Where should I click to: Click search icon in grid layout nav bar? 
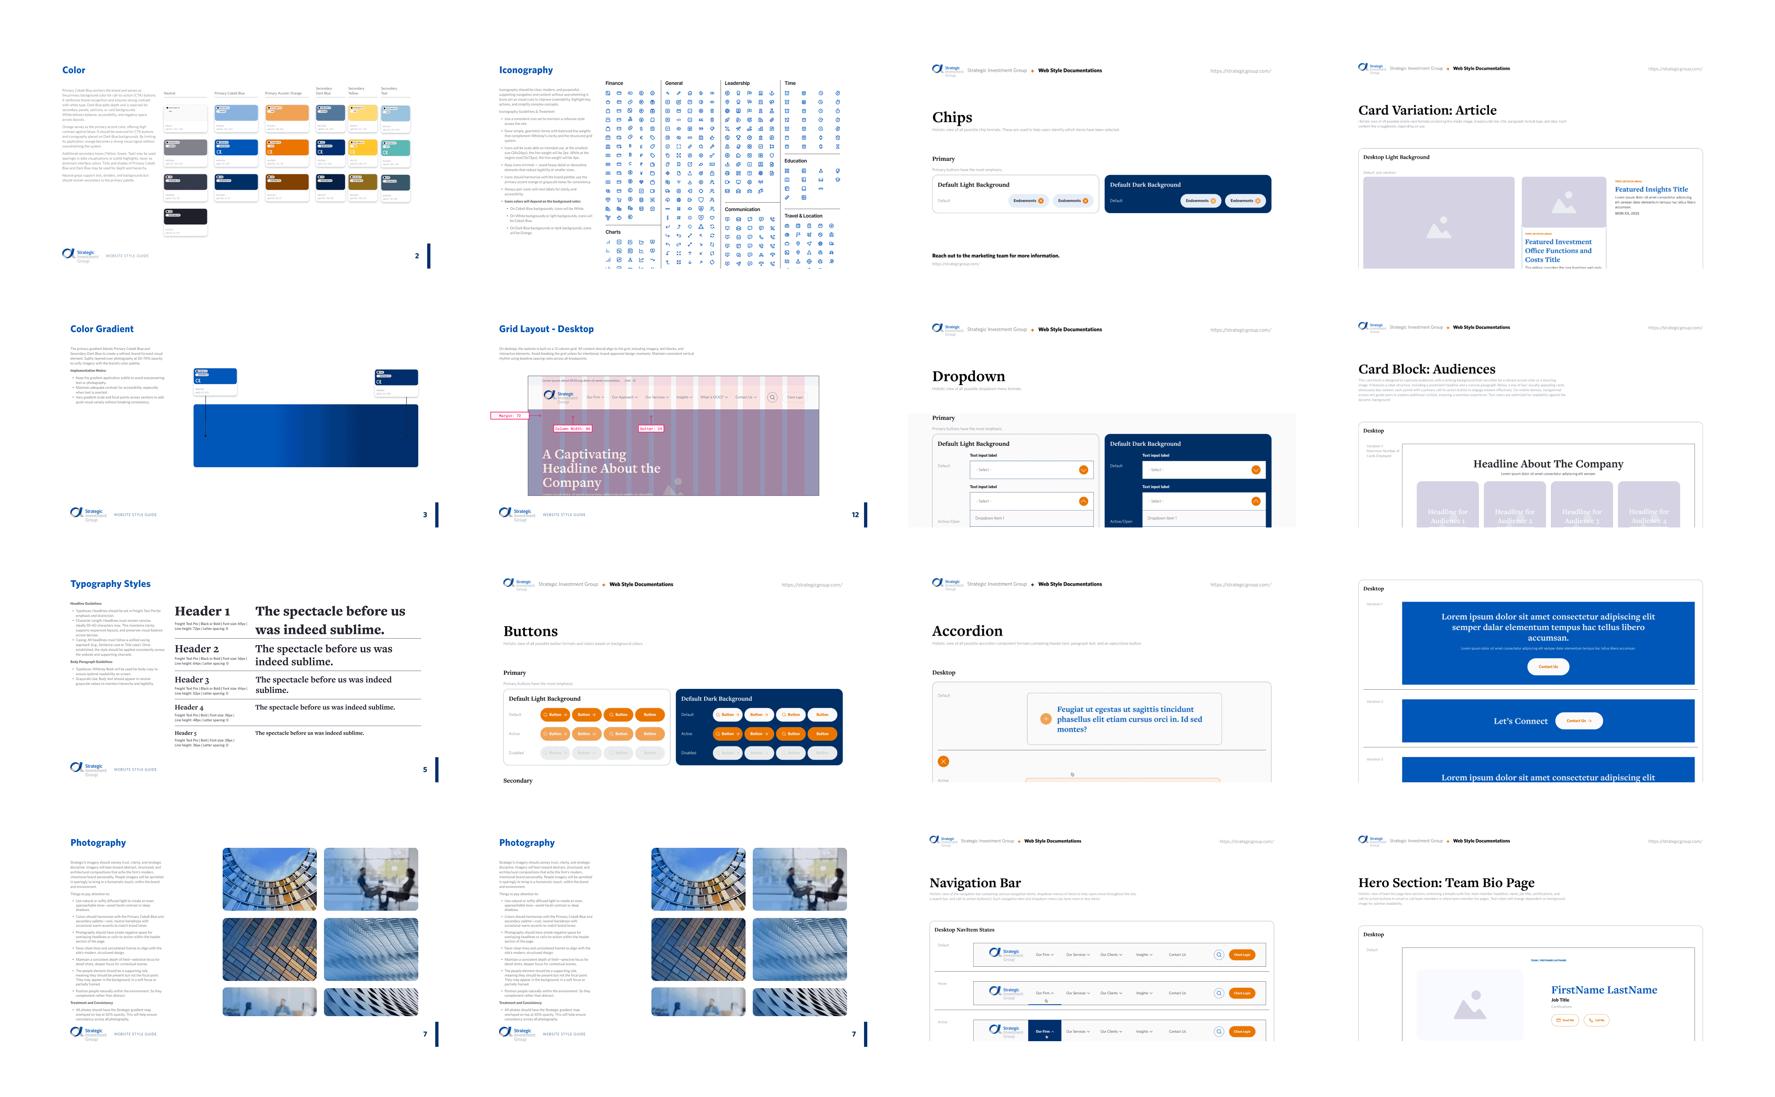click(x=773, y=397)
